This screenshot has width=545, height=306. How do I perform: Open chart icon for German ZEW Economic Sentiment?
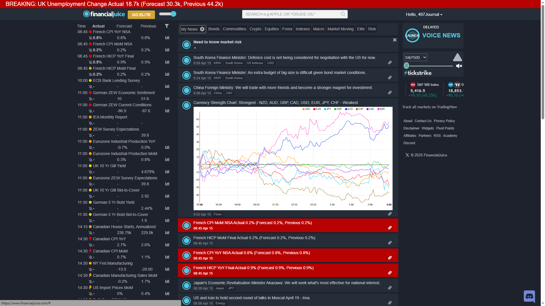click(x=167, y=99)
